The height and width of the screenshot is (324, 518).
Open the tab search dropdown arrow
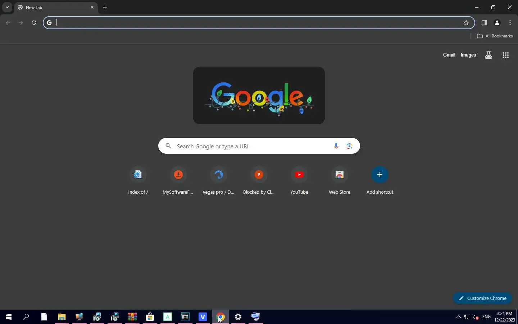(7, 7)
